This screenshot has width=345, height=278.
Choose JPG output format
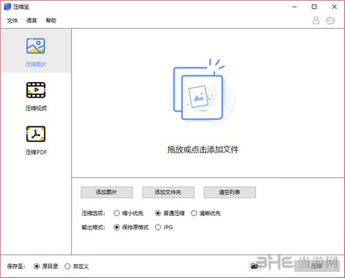[x=164, y=228]
